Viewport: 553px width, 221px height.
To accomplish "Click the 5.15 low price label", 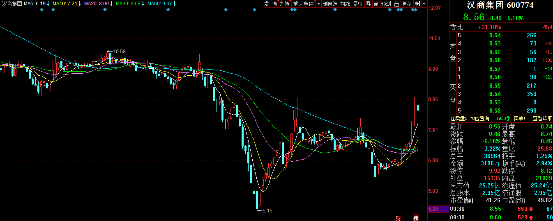I will tap(267, 210).
